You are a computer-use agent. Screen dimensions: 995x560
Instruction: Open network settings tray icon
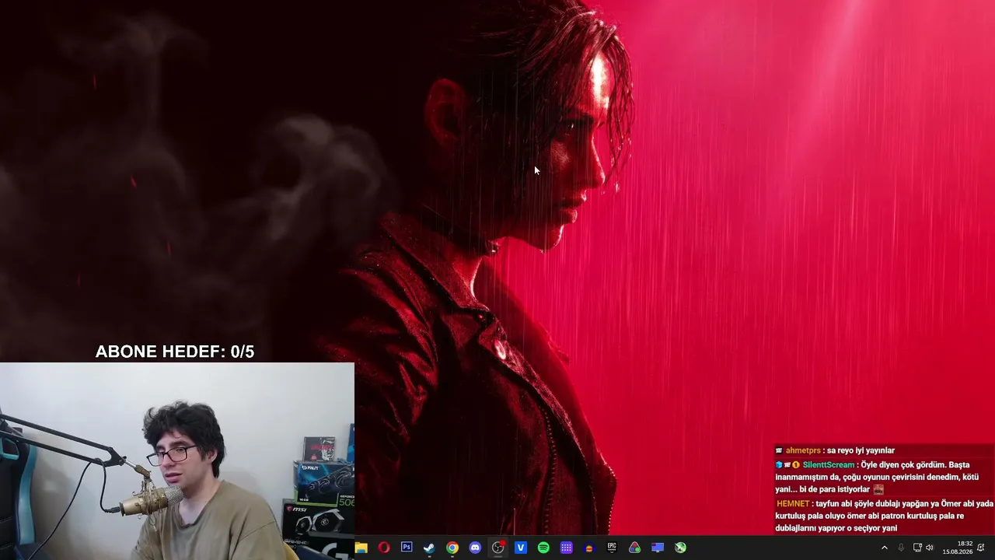point(917,548)
